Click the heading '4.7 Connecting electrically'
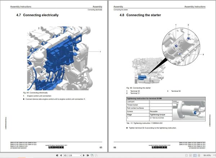Screen dimensions: 216x158 click(37, 15)
